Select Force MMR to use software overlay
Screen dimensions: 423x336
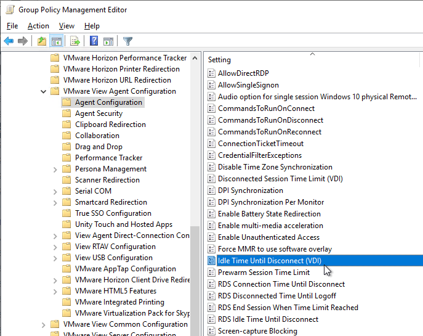275,248
